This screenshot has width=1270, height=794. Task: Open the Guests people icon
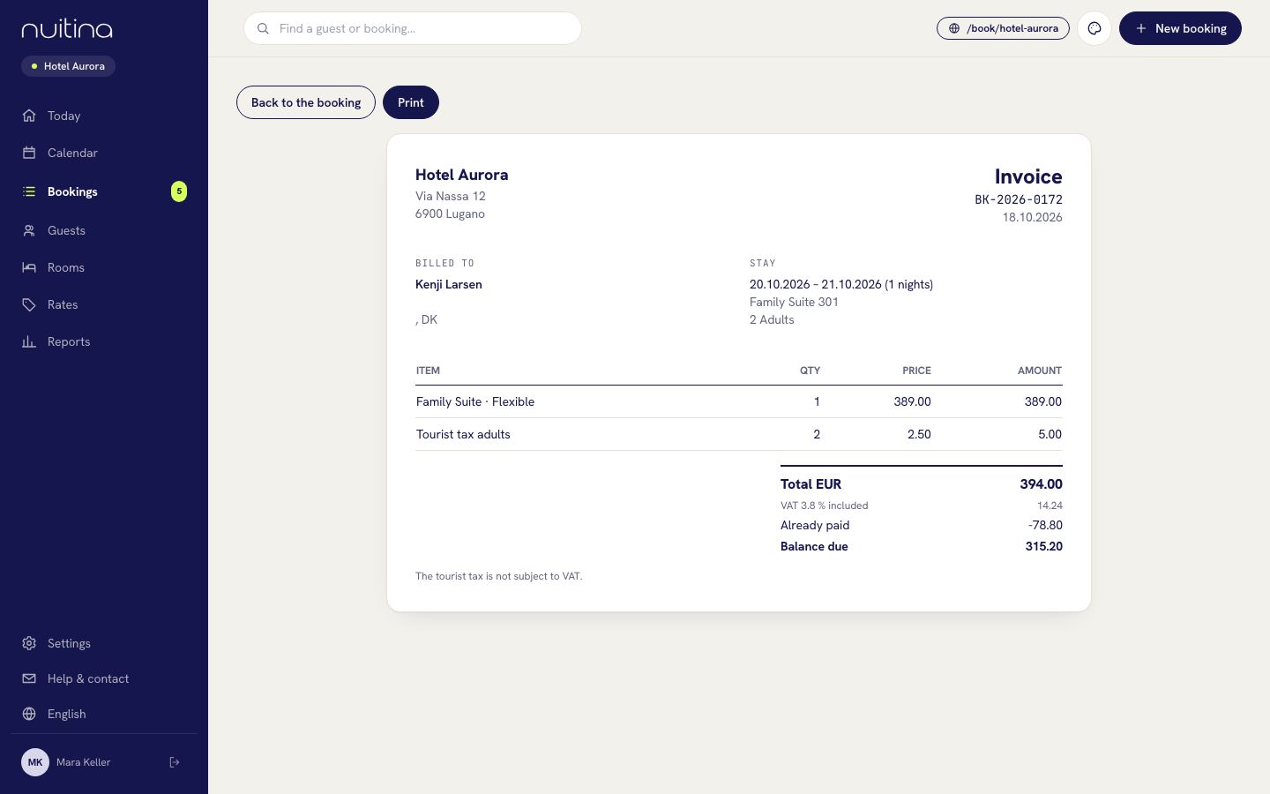point(29,230)
